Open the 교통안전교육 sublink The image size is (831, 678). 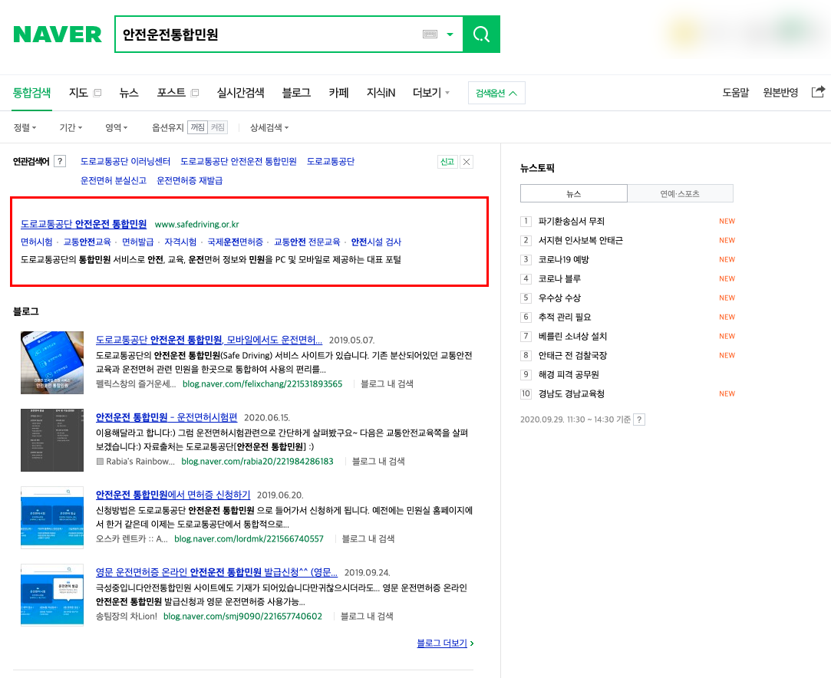click(x=87, y=242)
